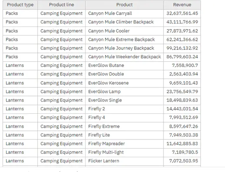Select revenue value 43,111,766.99
This screenshot has height=172, width=225.
tap(182, 22)
